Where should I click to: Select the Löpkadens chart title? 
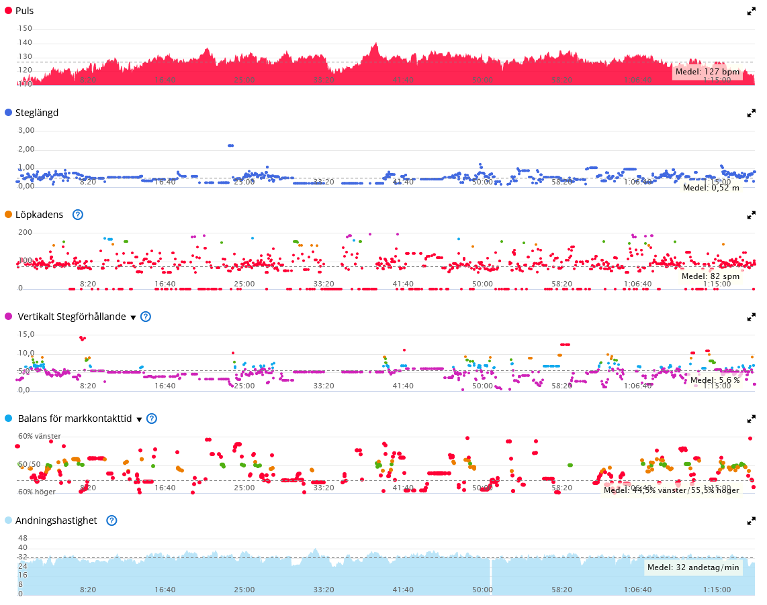[39, 215]
